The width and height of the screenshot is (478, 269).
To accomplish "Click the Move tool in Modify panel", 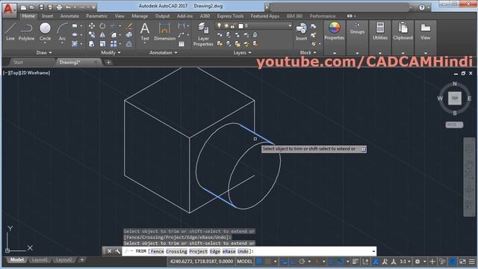I will 91,26.
